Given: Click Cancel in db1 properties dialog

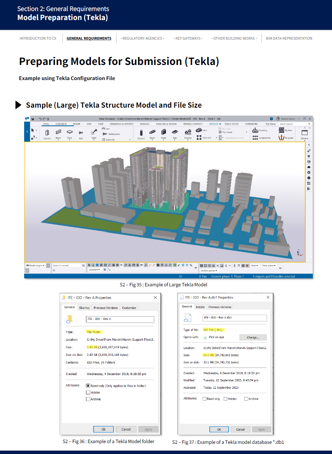Looking at the screenshot, I should [240, 429].
